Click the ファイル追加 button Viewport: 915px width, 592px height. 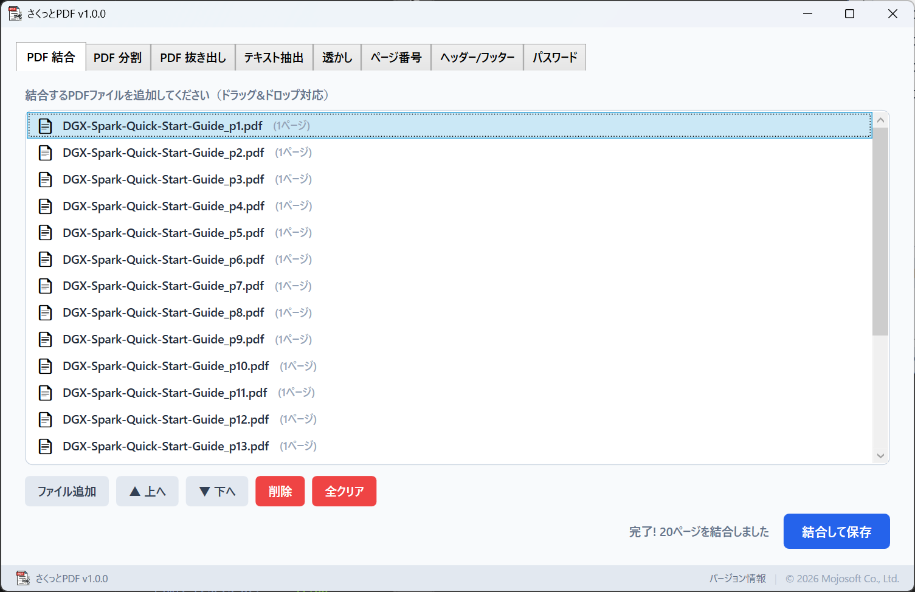coord(66,491)
